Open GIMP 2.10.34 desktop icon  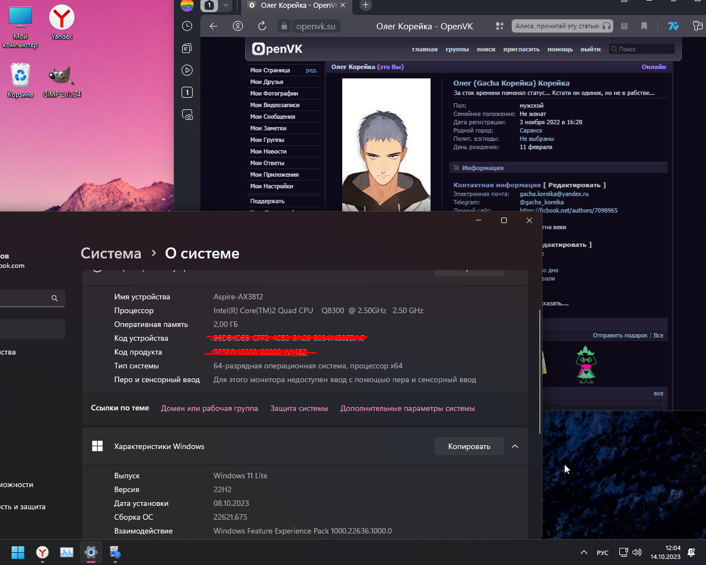pyautogui.click(x=62, y=81)
